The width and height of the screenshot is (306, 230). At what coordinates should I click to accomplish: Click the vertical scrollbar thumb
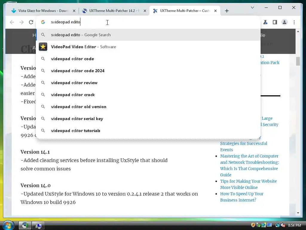[x=298, y=61]
